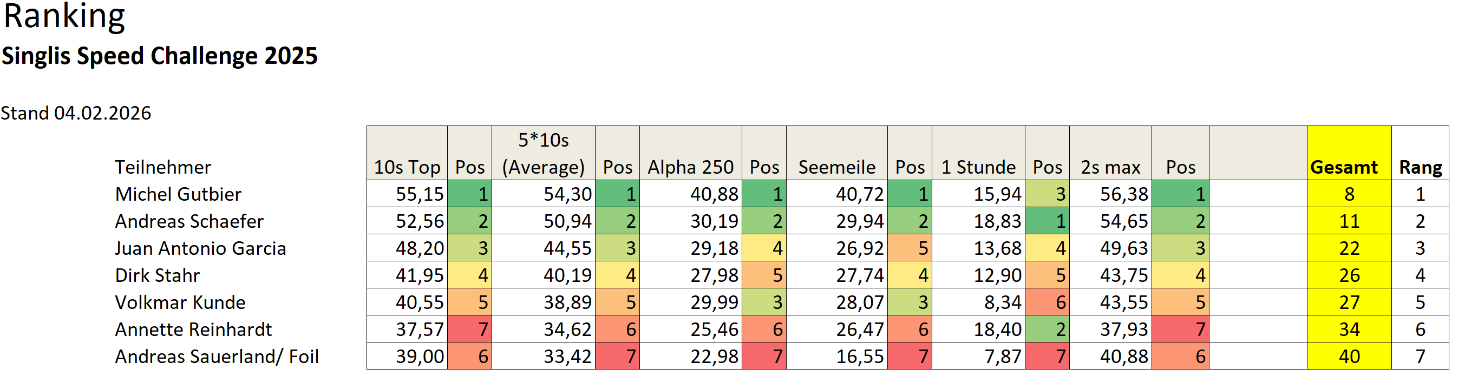Click Michel Gutbier's Gesamt score 8
This screenshot has width=1465, height=389.
point(1349,195)
